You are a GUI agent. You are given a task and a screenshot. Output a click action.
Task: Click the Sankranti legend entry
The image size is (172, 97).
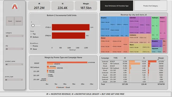[60, 87]
